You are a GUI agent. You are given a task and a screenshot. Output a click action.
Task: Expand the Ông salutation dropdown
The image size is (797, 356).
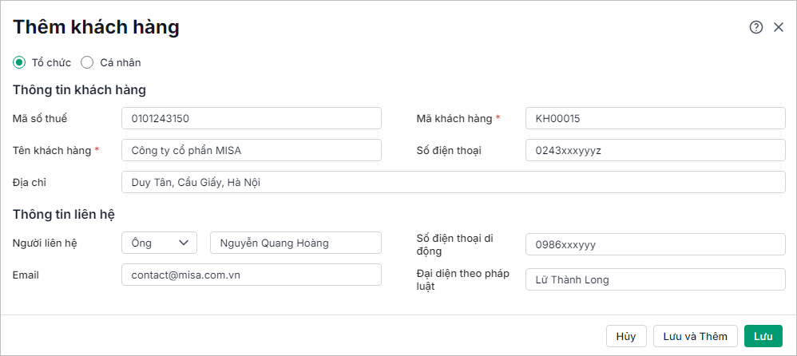click(159, 243)
